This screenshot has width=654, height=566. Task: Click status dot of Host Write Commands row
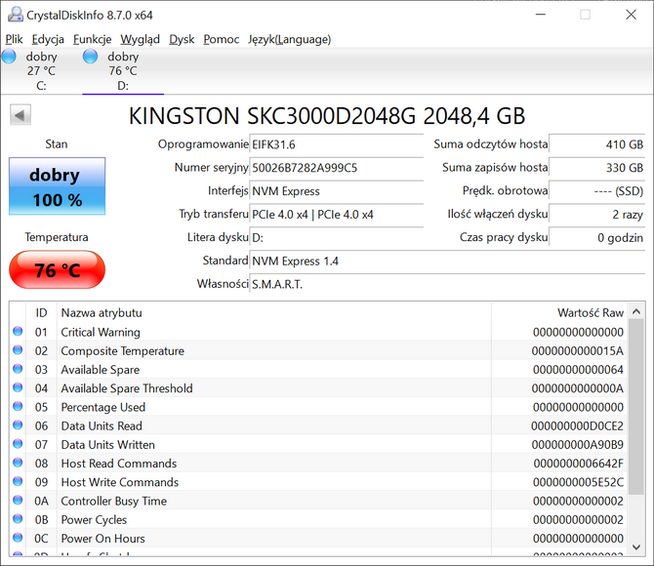click(18, 481)
